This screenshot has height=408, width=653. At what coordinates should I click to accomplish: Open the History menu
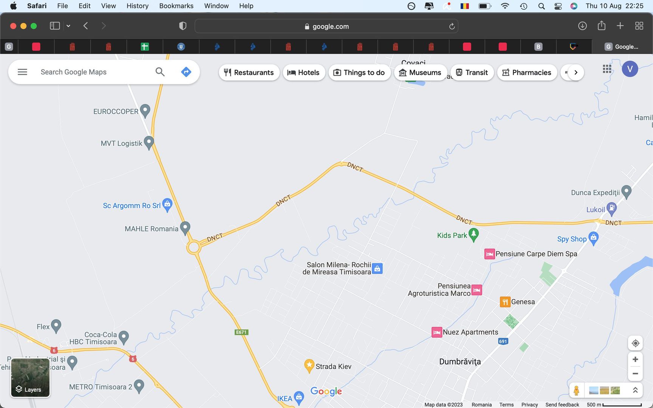(x=137, y=6)
